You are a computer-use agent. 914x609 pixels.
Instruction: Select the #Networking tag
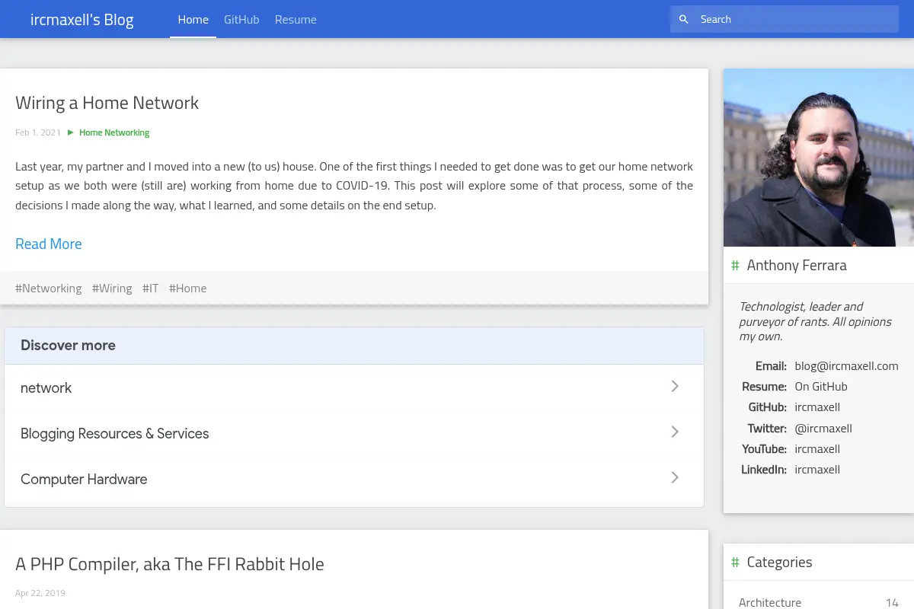point(49,289)
